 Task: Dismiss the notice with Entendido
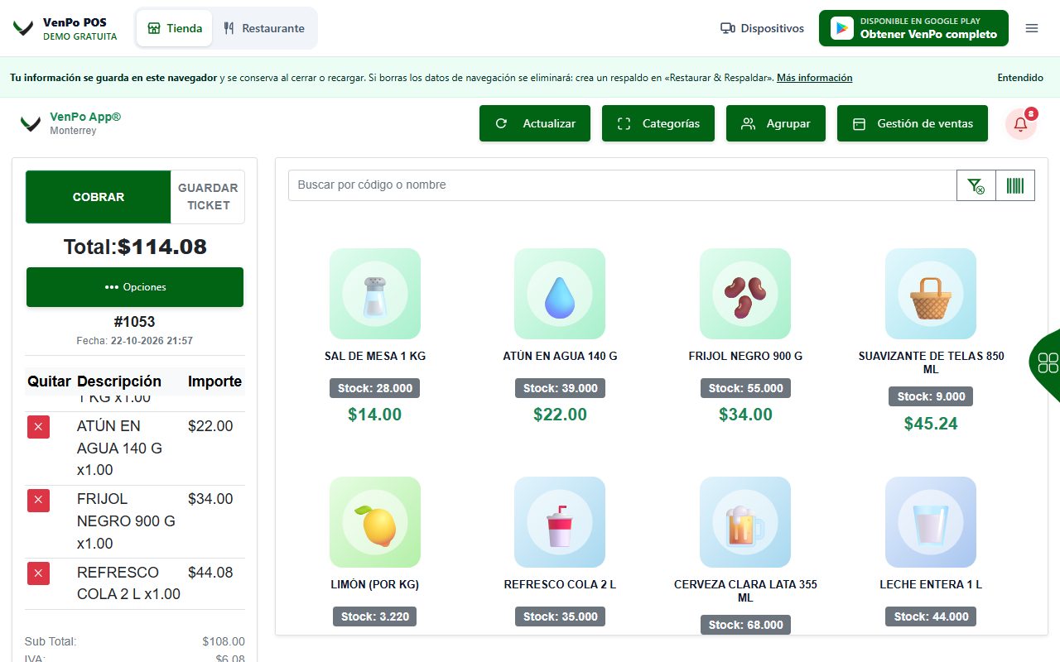tap(1020, 78)
